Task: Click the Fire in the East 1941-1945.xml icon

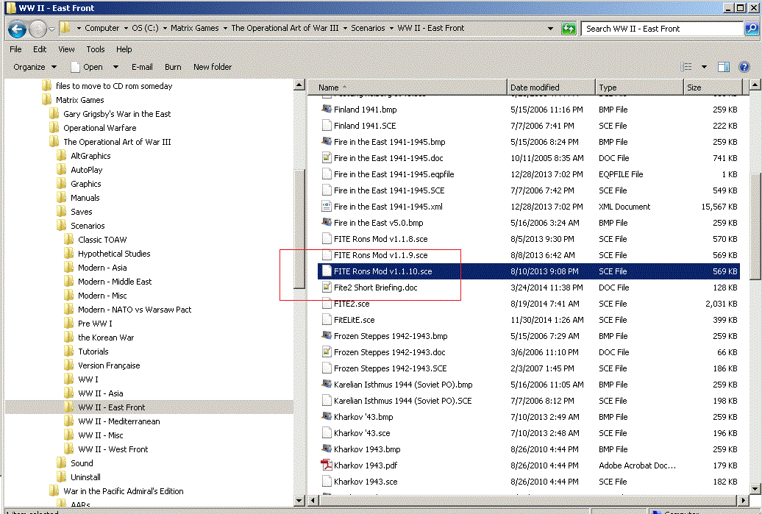Action: click(327, 207)
